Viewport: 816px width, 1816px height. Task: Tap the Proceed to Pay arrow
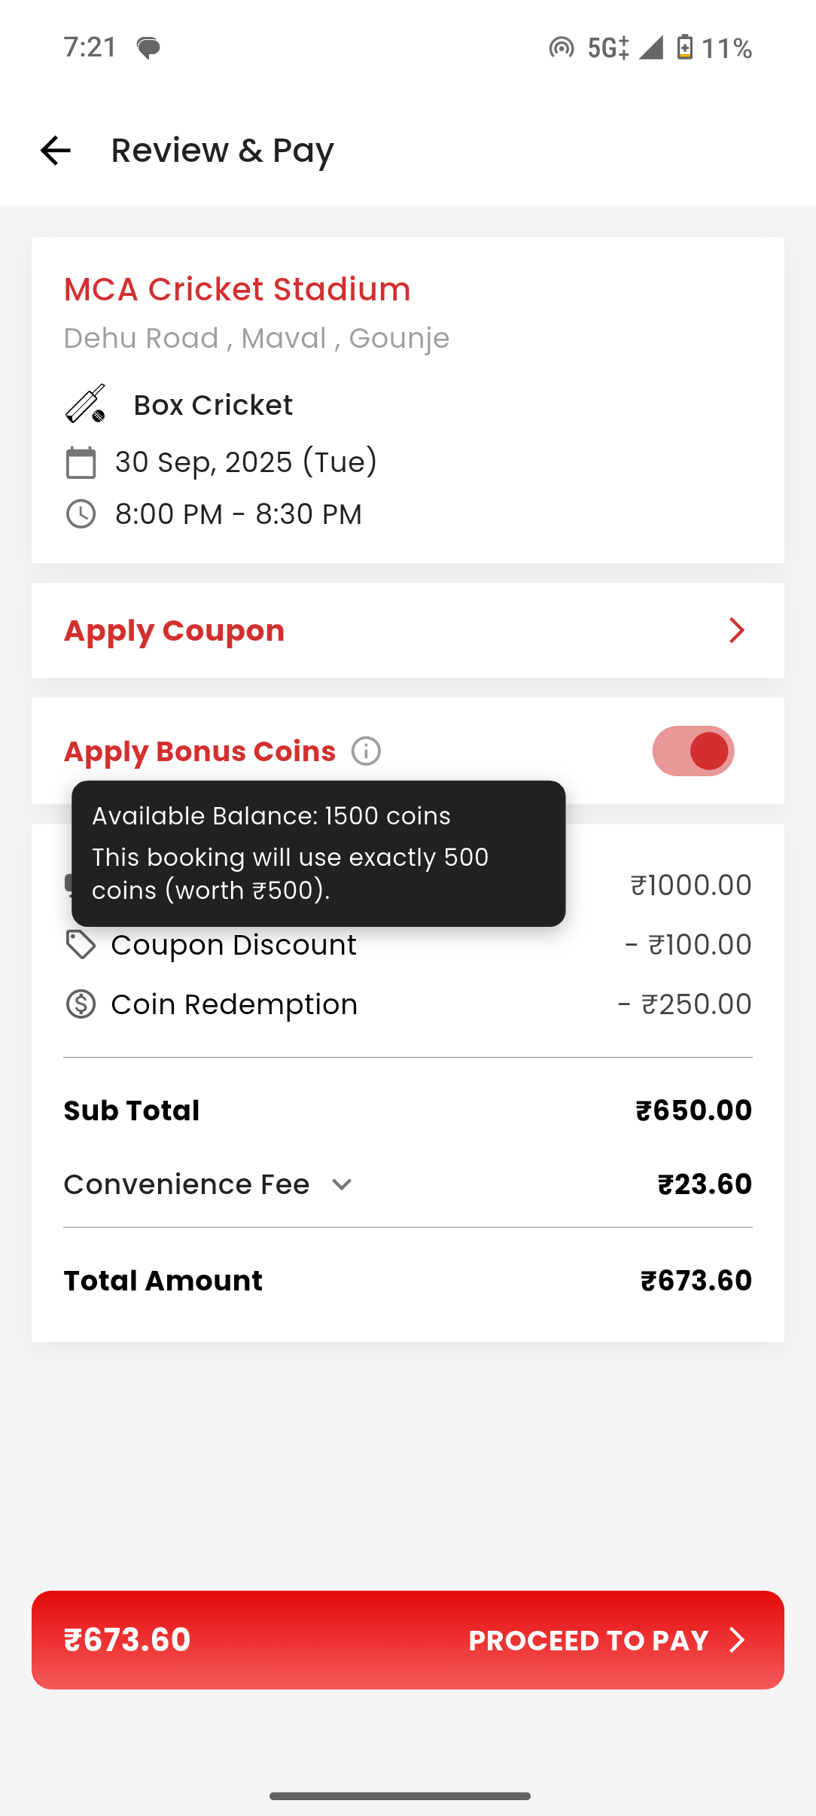tap(737, 1640)
